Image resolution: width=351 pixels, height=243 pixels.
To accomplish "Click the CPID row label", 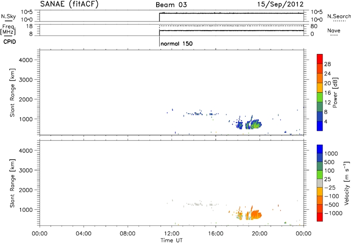I will [x=10, y=42].
